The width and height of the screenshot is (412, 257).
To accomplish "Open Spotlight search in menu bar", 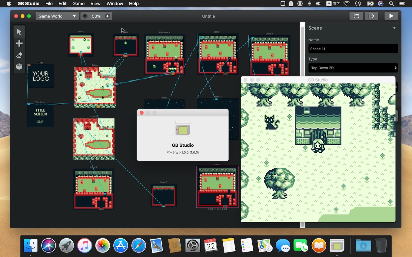I will (391, 4).
